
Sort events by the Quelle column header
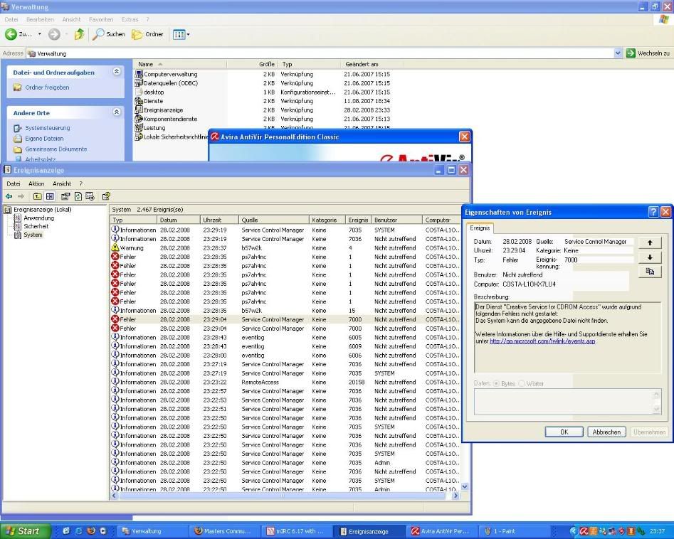[x=274, y=220]
